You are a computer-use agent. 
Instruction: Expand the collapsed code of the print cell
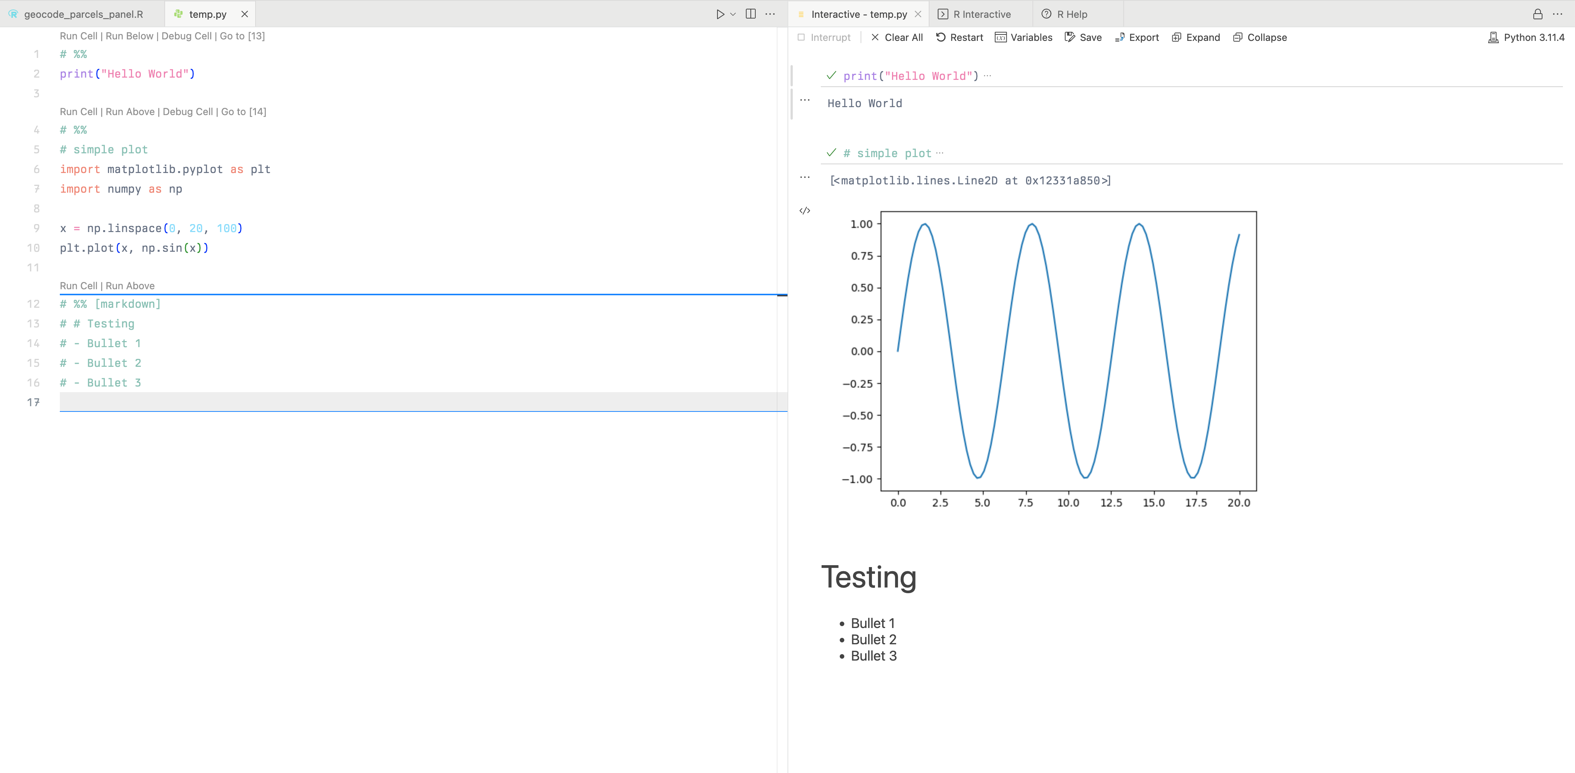pyautogui.click(x=988, y=76)
